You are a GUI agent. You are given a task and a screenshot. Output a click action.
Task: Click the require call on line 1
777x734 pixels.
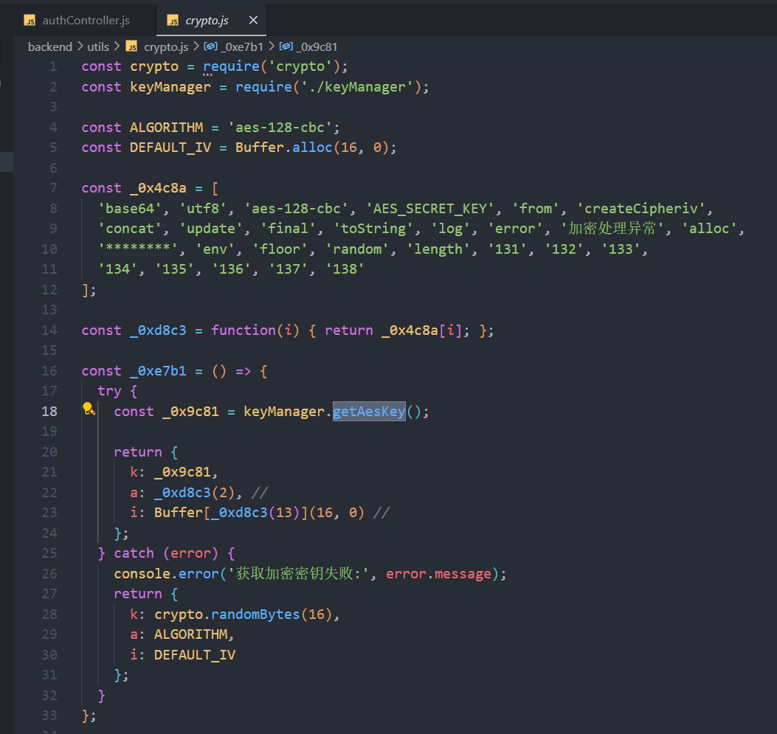(232, 66)
